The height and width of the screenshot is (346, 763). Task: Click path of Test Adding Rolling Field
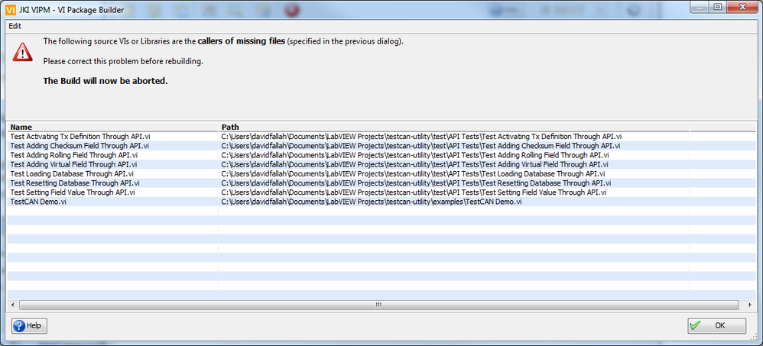click(x=414, y=155)
